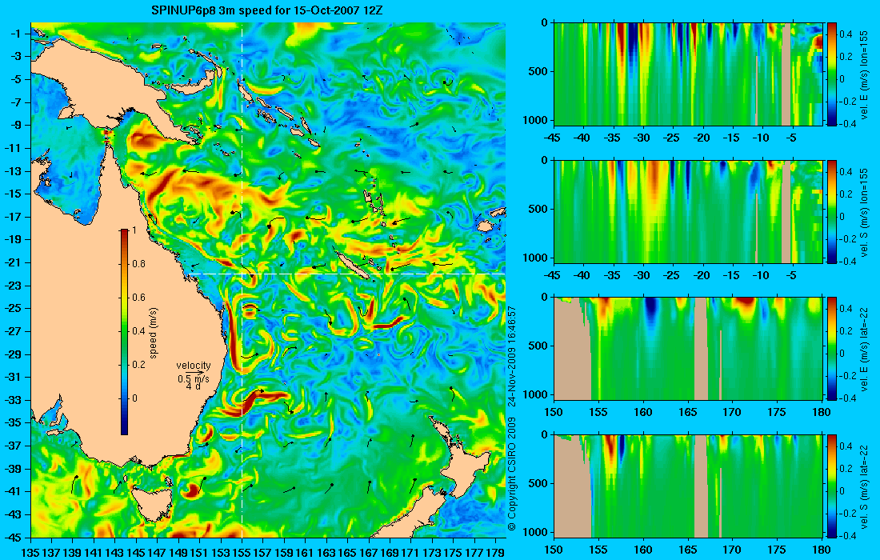This screenshot has width=880, height=560.
Task: Click the "vel. S (m/s) lat=-22" axis label
Action: pos(864,486)
